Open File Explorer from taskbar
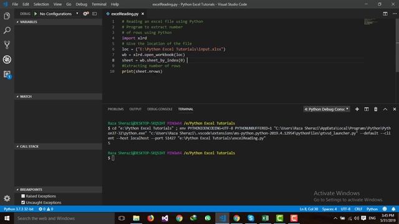399x224 pixels. pyautogui.click(x=136, y=218)
